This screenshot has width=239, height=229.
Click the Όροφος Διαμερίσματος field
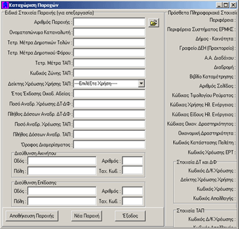point(109,144)
